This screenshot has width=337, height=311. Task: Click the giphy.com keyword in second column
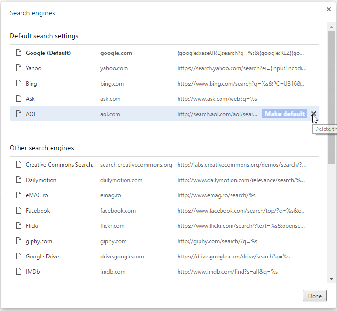(x=113, y=241)
